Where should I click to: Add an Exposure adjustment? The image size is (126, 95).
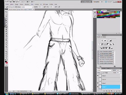point(111,41)
